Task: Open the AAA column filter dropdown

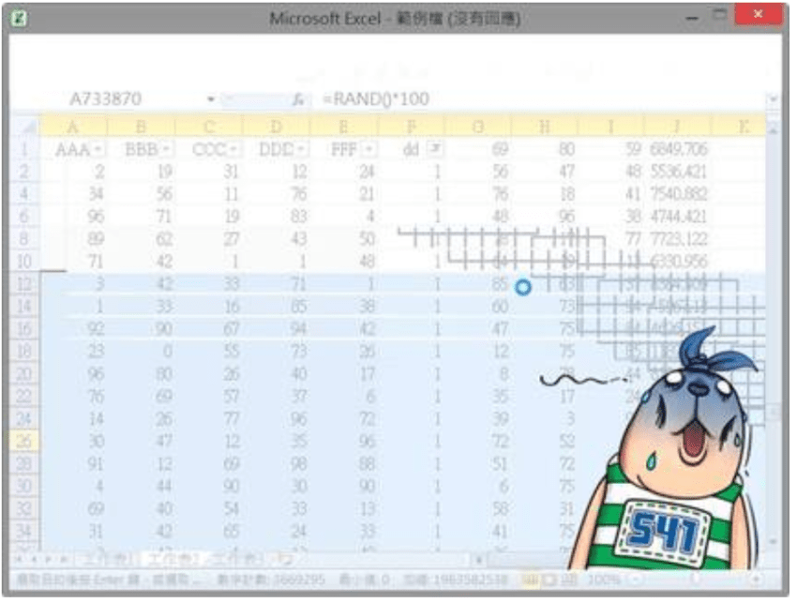Action: click(98, 149)
